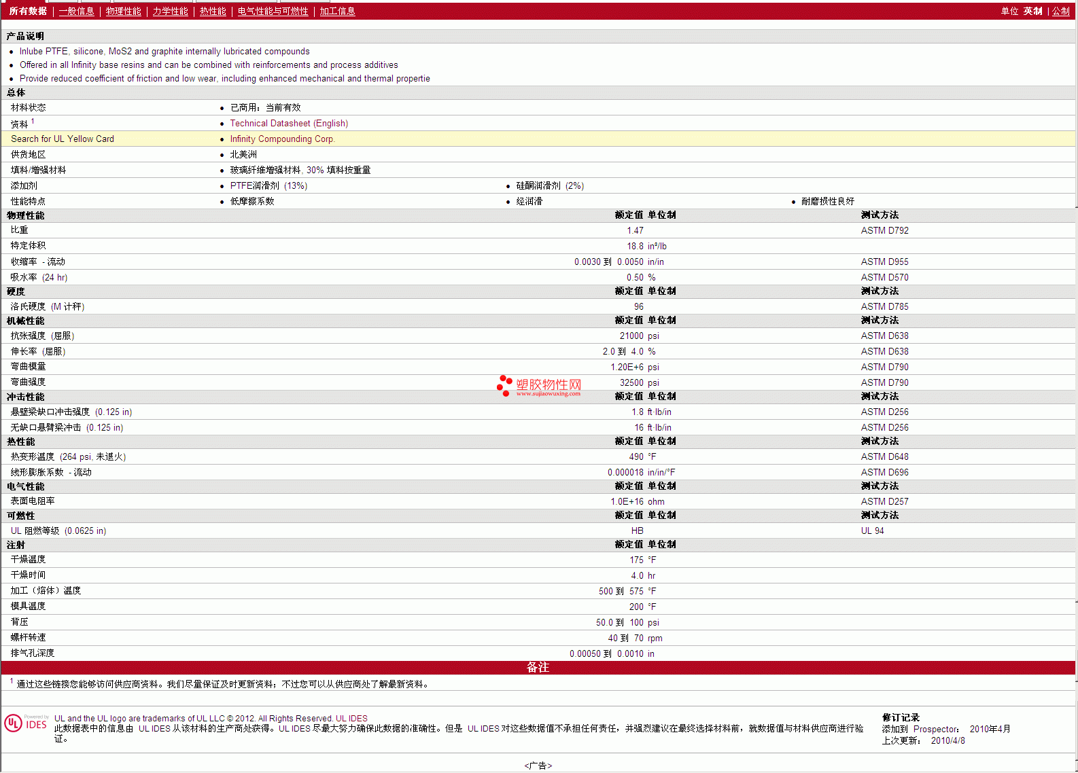Click the UL 阻燃等级 value HB
1078x773 pixels.
(x=637, y=531)
